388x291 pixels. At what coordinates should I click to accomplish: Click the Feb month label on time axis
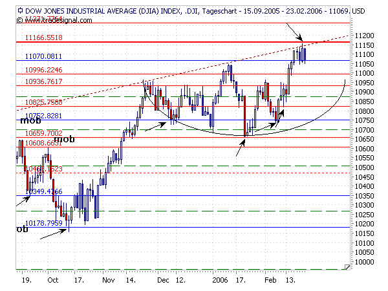(270, 281)
